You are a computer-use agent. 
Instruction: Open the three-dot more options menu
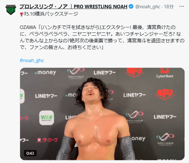tap(182, 6)
